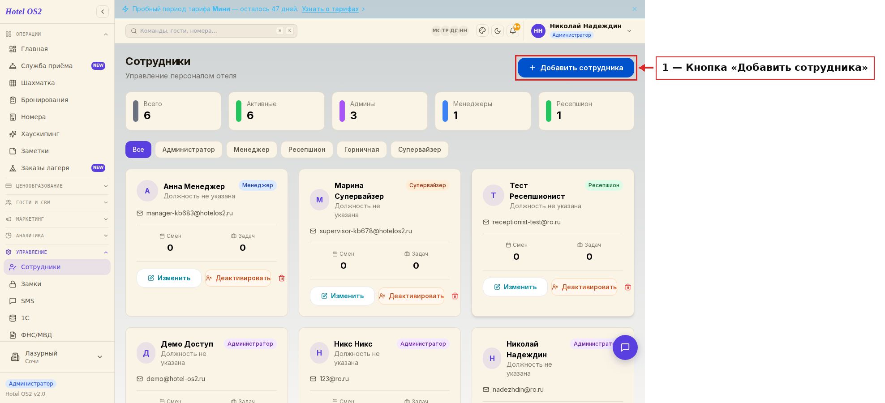Delete Марина Супервайзер with trash icon
Viewport: 885px width, 403px height.
pos(455,296)
